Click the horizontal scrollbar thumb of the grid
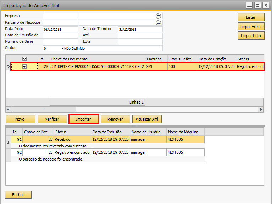 point(44,109)
